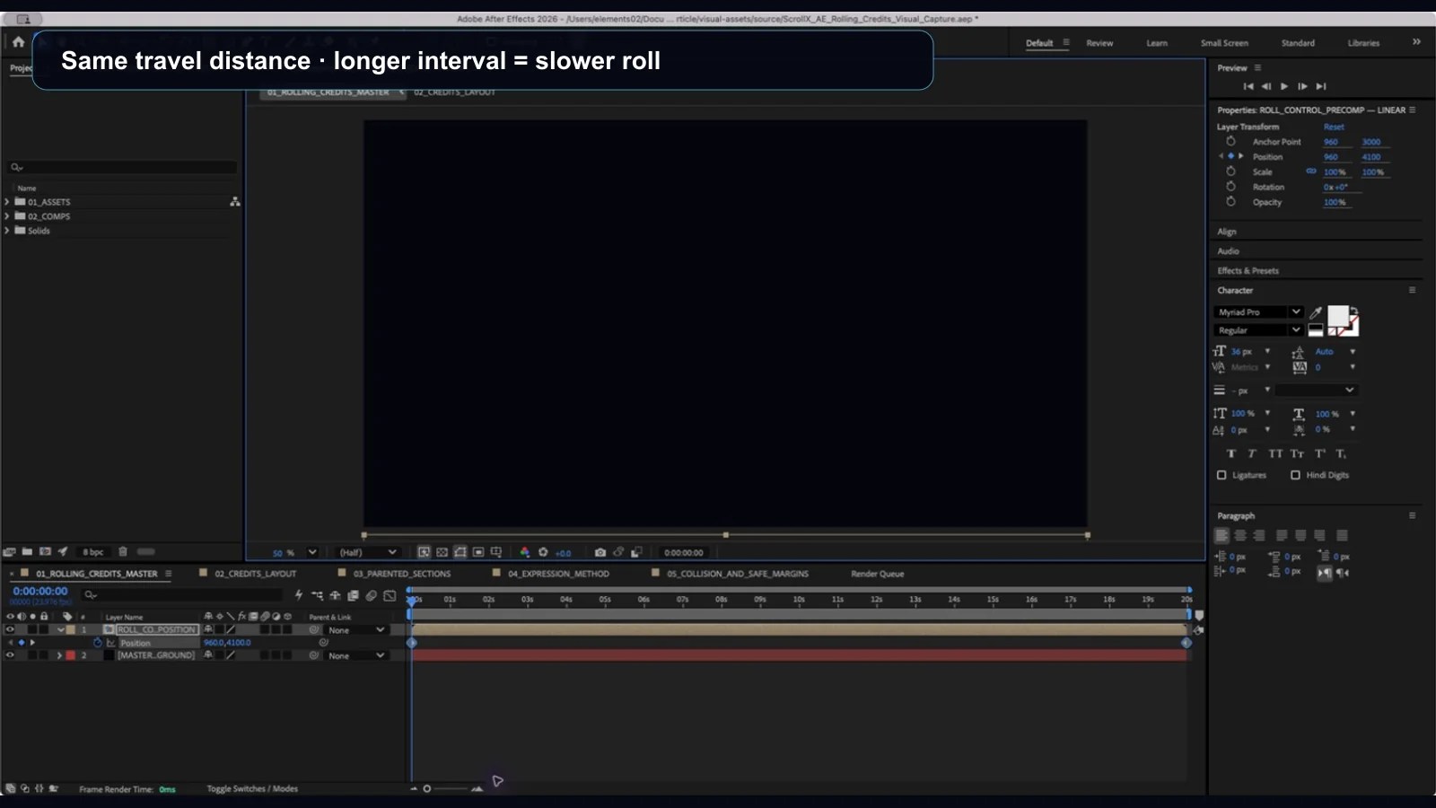This screenshot has height=808, width=1436.
Task: Open parent dropdown for MASTER_GROUND layer
Action: click(x=356, y=655)
